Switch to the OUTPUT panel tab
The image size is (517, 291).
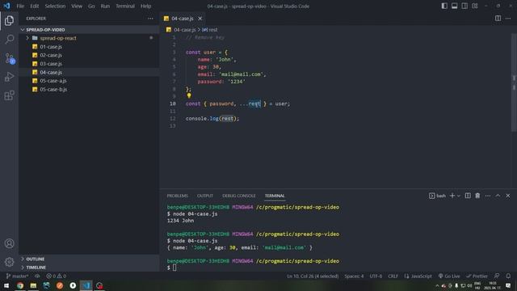click(205, 196)
